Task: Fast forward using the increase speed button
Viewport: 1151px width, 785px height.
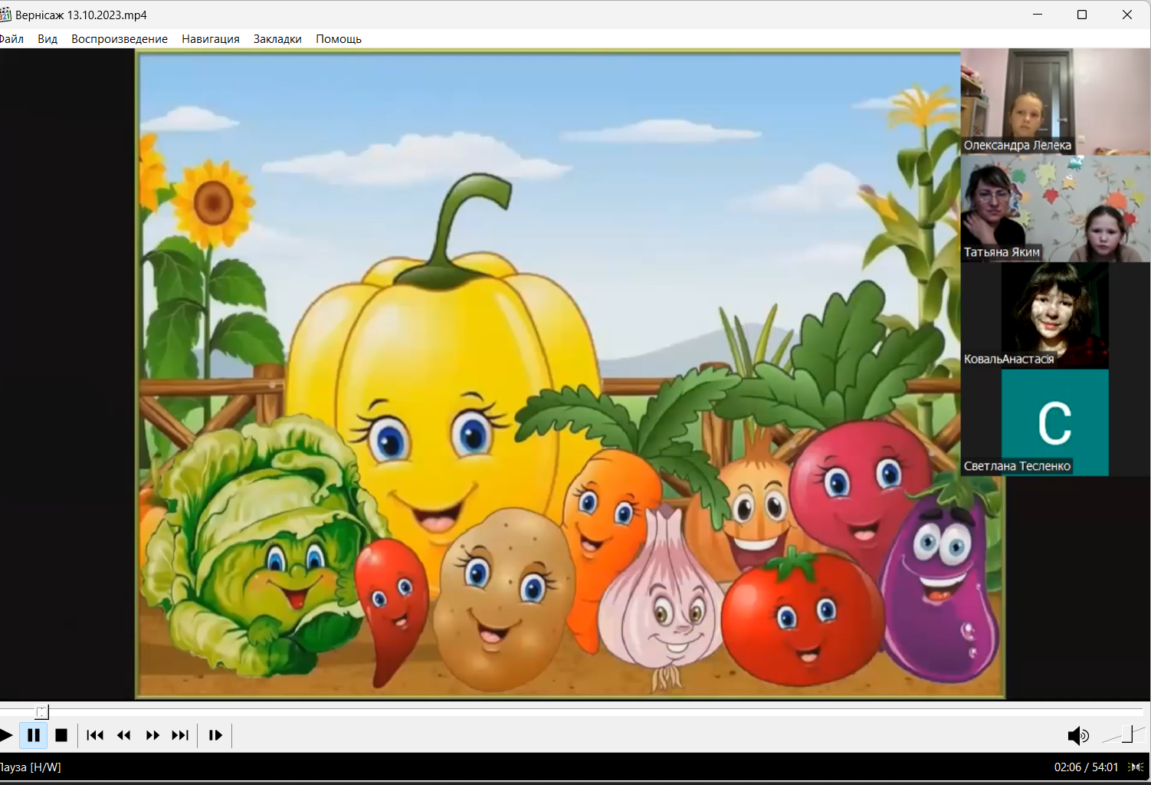Action: 152,735
